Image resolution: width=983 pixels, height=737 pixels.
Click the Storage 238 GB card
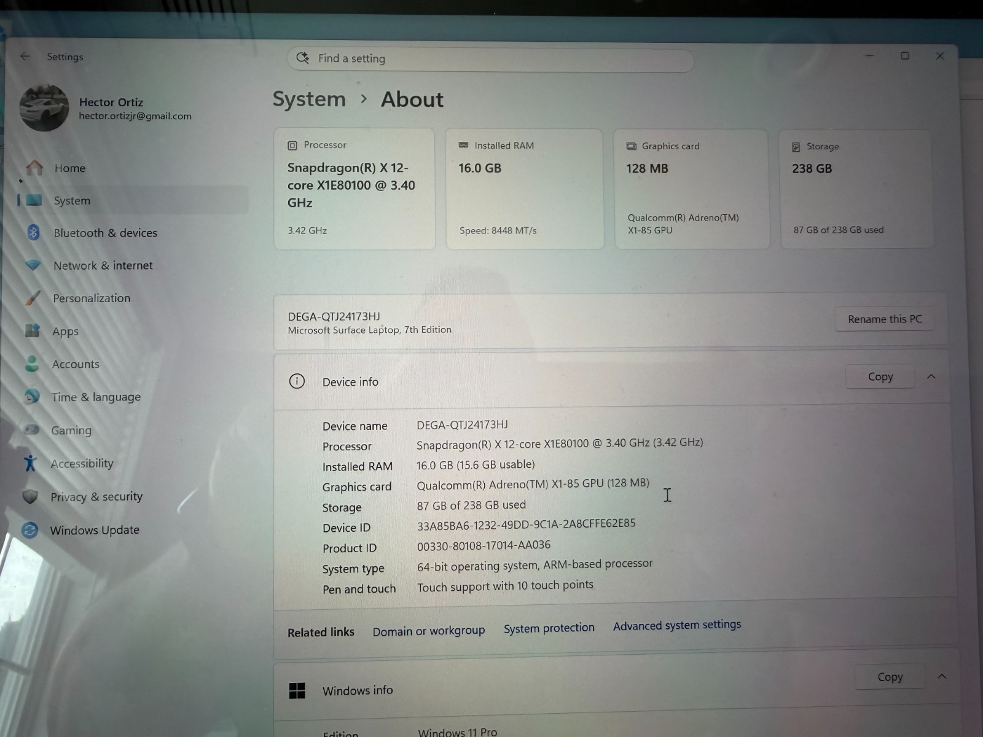coord(856,189)
